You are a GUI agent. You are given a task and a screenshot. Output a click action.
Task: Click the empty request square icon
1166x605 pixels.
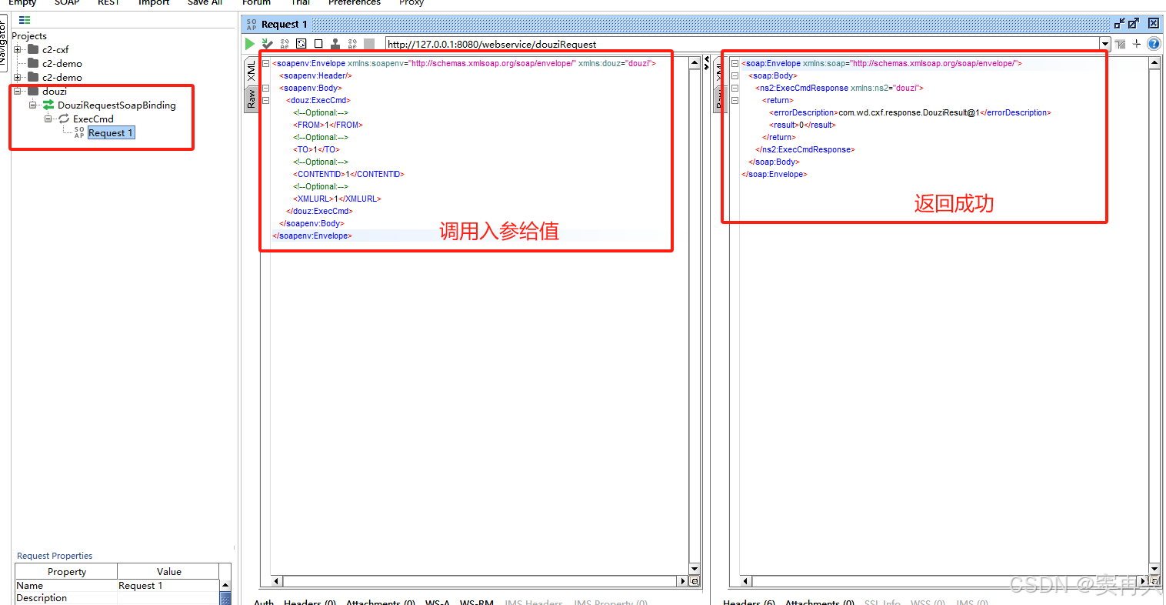pos(318,44)
